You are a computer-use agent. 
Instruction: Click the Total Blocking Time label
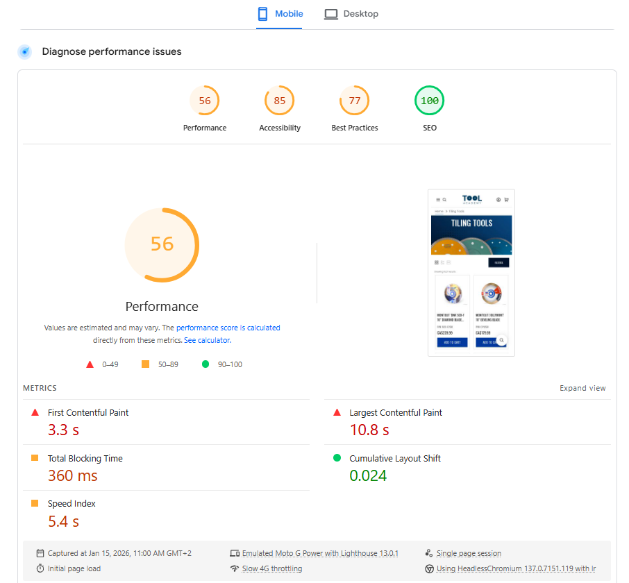coord(85,458)
